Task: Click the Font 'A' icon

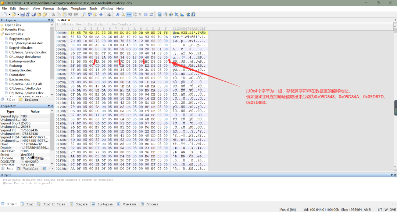Action: [118, 14]
